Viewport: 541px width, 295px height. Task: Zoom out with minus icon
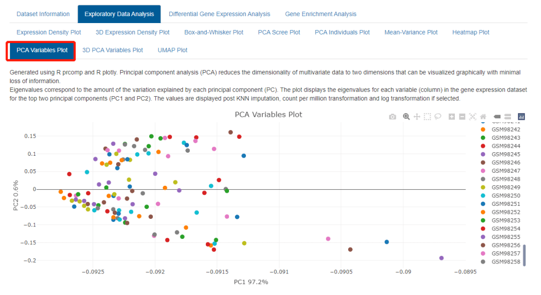coord(462,117)
